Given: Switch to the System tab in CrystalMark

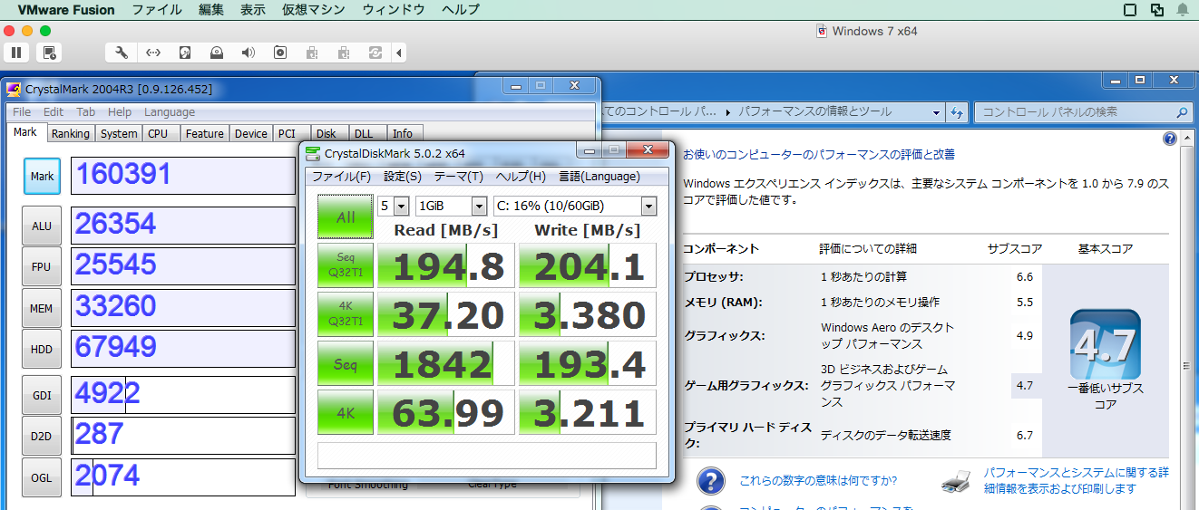Looking at the screenshot, I should 119,133.
